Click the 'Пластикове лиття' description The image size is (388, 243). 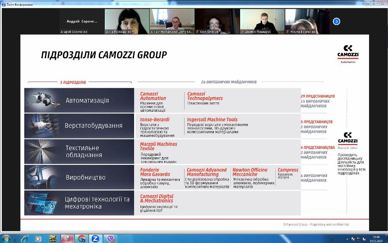pos(203,103)
